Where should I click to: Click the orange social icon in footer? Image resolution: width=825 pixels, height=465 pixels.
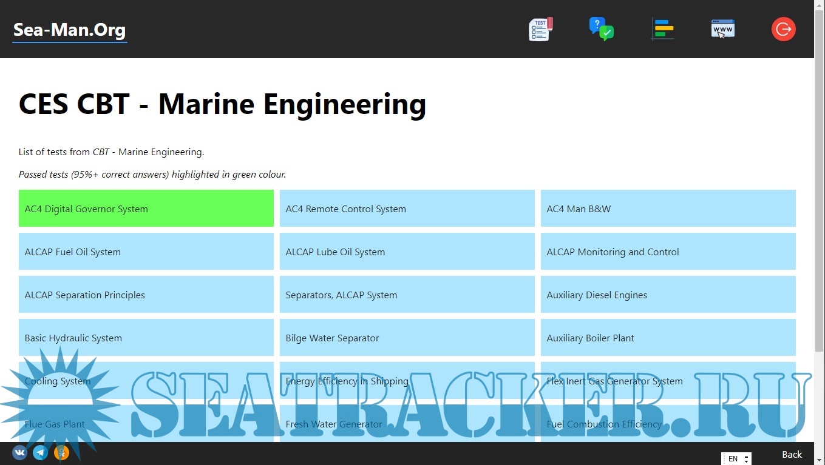tap(61, 452)
